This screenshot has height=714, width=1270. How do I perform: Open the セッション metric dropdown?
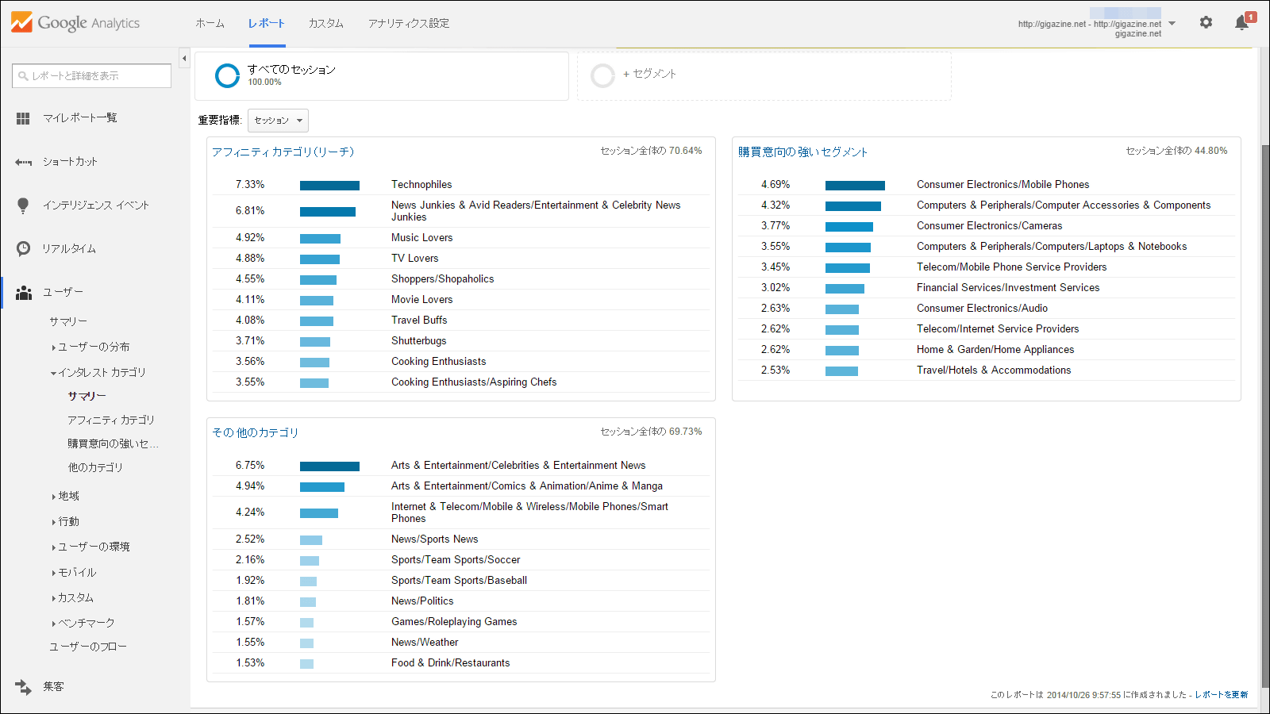(278, 121)
